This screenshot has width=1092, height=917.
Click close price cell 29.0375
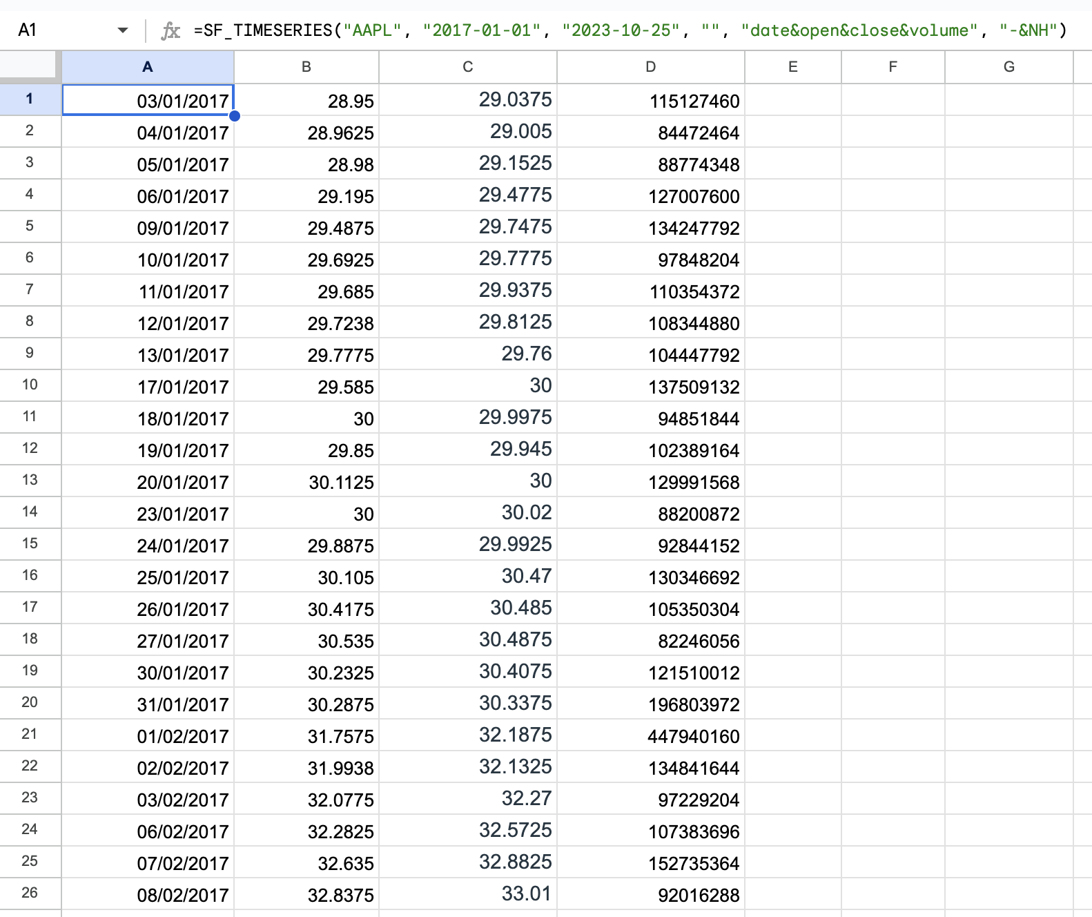click(468, 100)
